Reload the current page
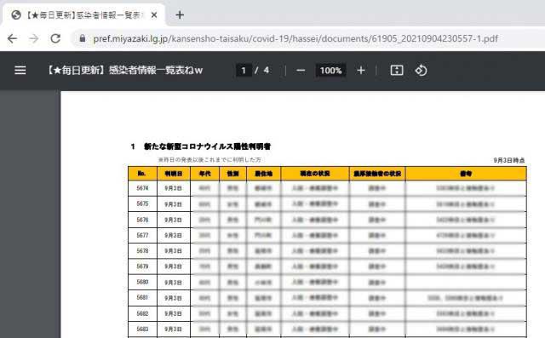The width and height of the screenshot is (545, 338). (55, 38)
